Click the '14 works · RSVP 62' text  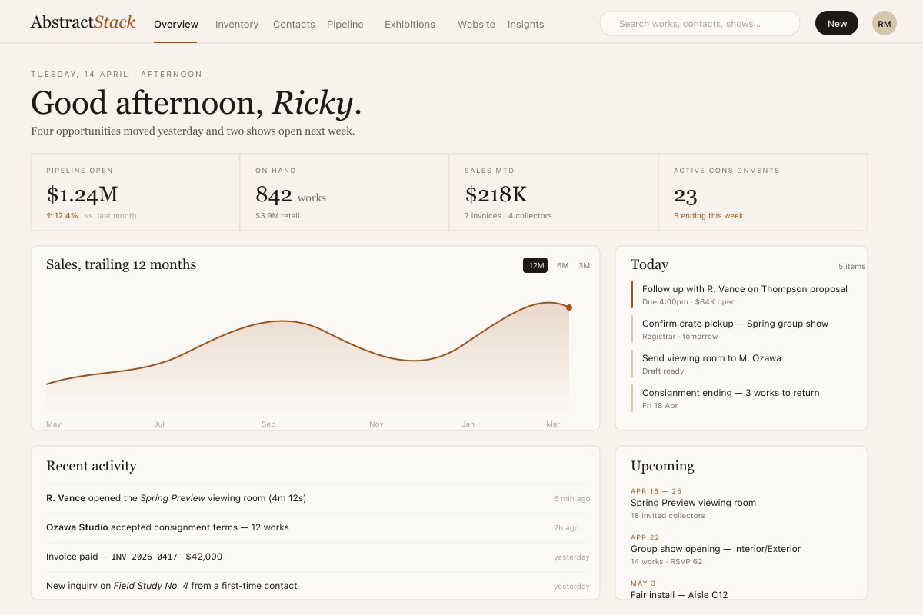click(x=666, y=562)
